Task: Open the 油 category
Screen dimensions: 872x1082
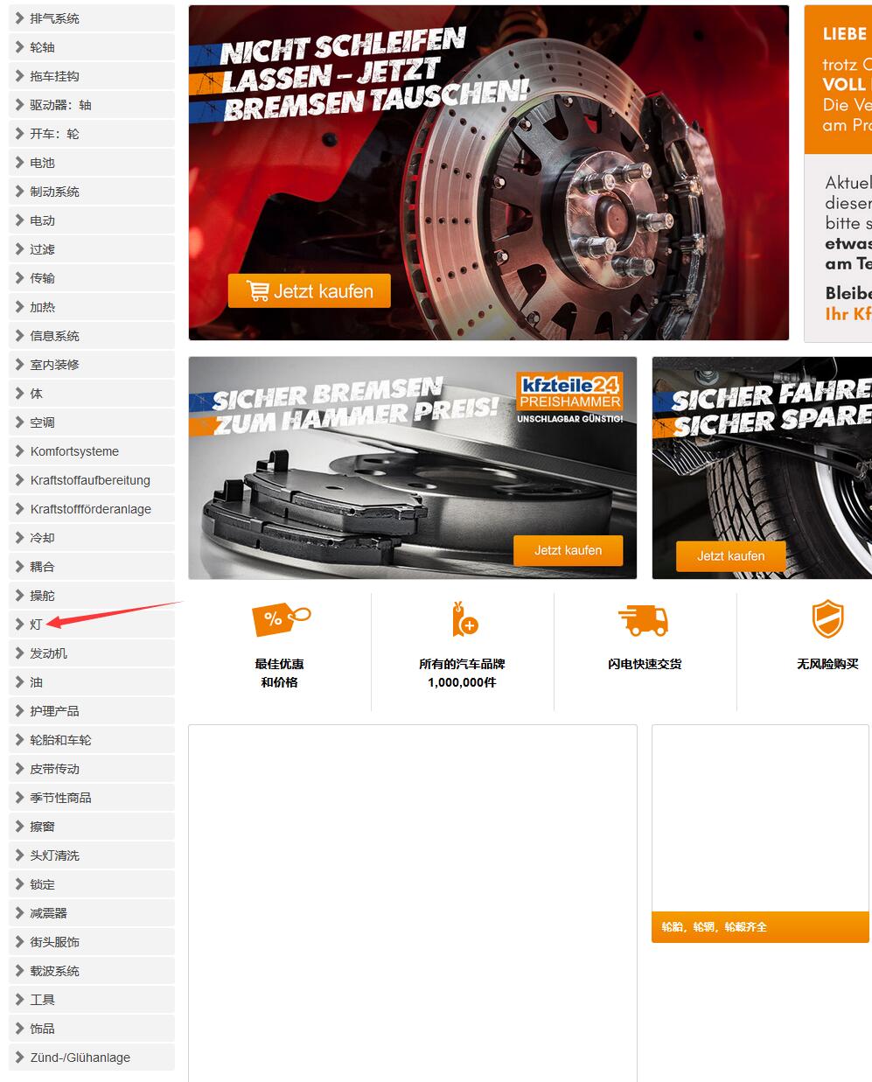Action: [x=91, y=682]
